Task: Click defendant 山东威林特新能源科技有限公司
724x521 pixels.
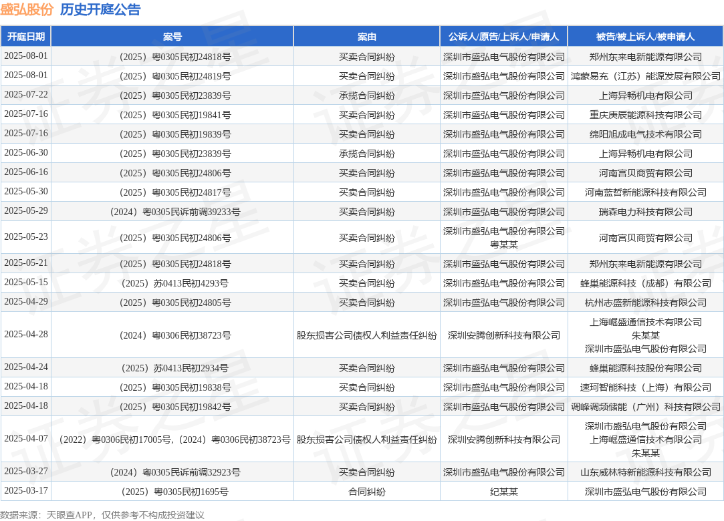Action: click(x=646, y=472)
